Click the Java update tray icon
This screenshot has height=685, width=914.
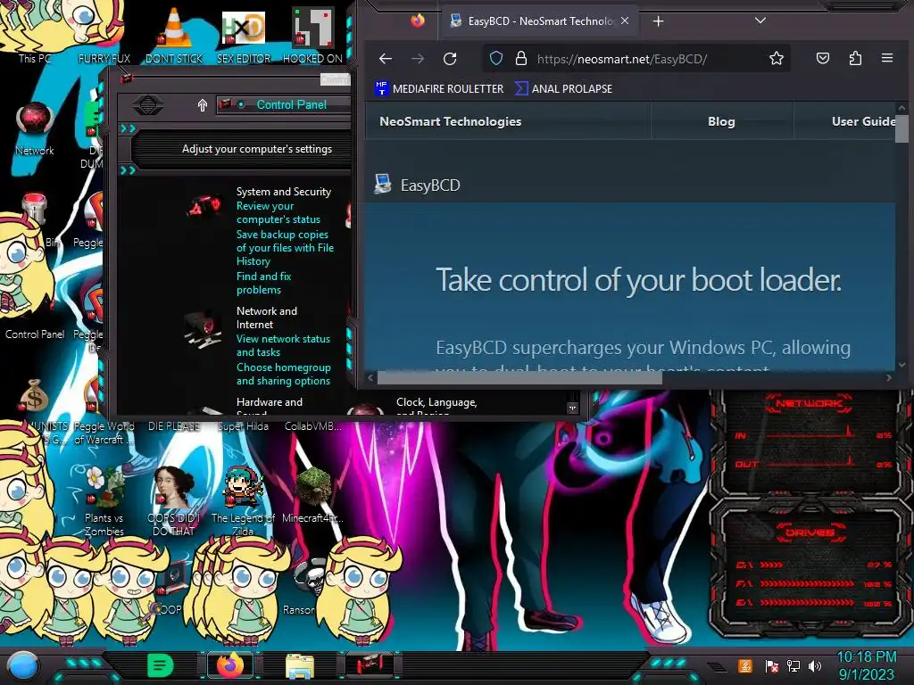[x=745, y=665]
